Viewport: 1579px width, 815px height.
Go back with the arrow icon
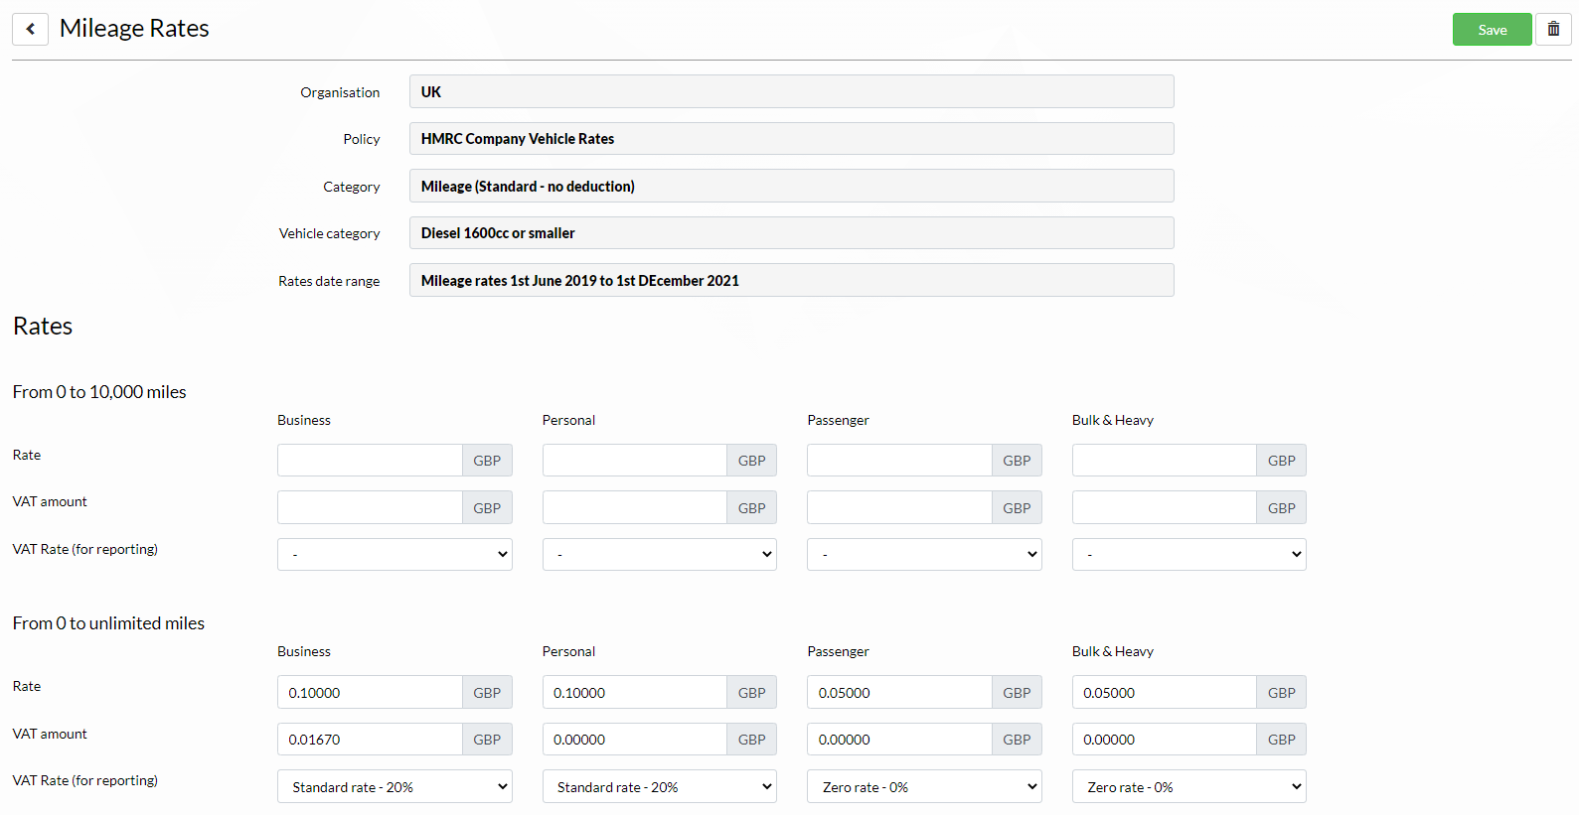30,29
